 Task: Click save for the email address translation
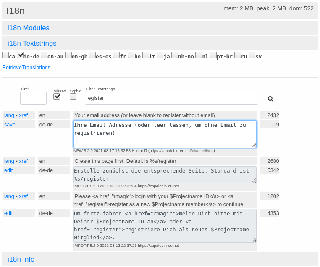pyautogui.click(x=10, y=125)
